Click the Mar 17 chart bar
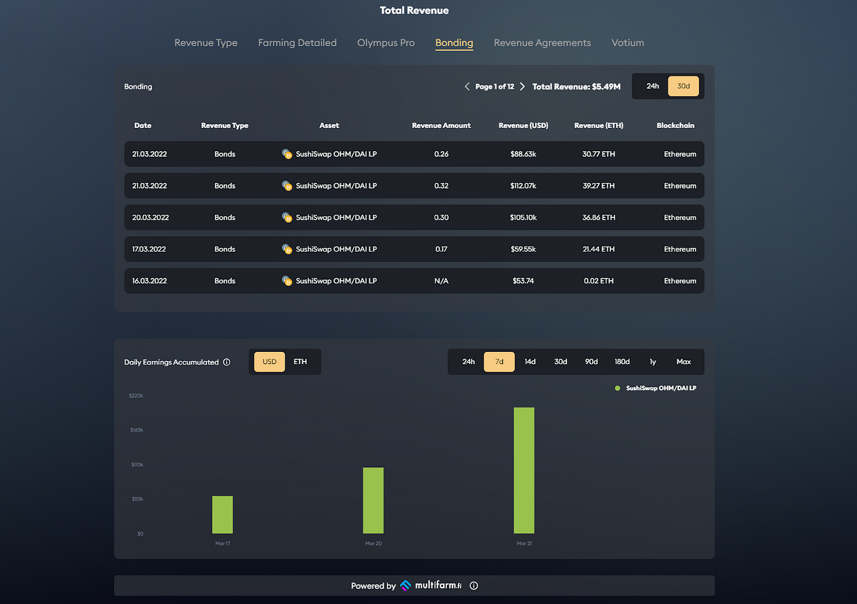The height and width of the screenshot is (604, 857). (x=222, y=515)
